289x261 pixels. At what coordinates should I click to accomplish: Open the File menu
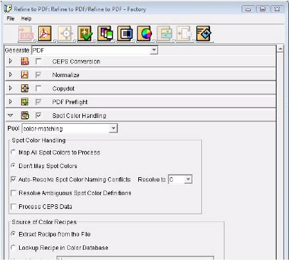(11, 18)
